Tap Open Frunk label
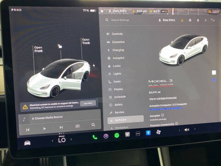 (x=38, y=49)
